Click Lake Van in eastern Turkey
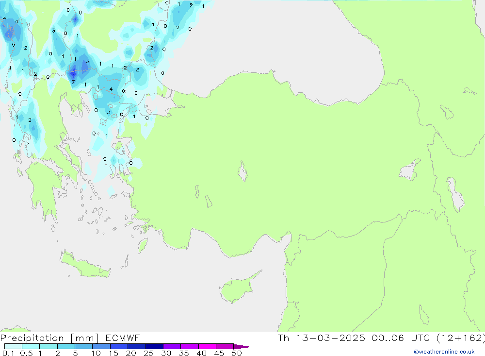Viewport: 485px width, 356px height. pos(409,171)
